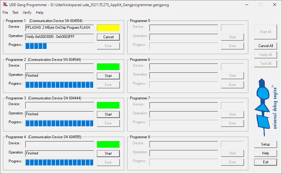
Task: Click Programmer 1 yellow status indicator
Action: (x=108, y=28)
